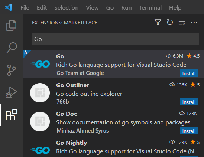Open the Edit menu
Image resolution: width=204 pixels, height=157 pixels.
tap(42, 8)
